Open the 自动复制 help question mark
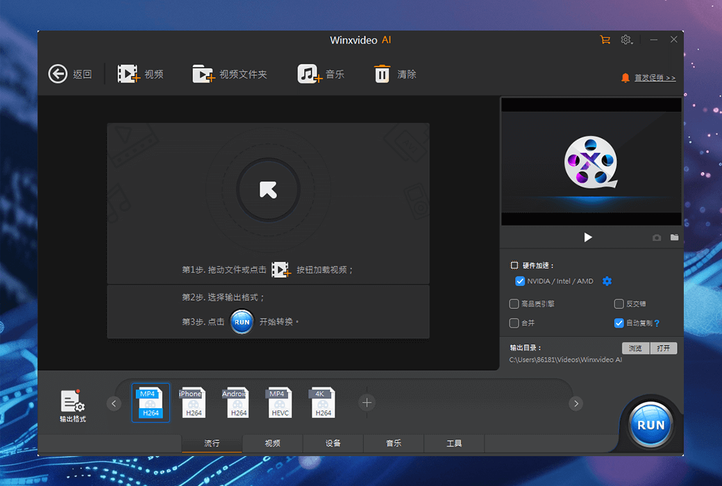This screenshot has height=486, width=722. pyautogui.click(x=657, y=324)
